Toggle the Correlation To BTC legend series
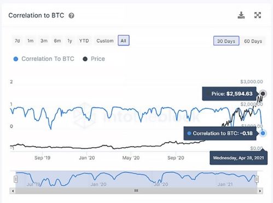Image resolution: width=273 pixels, height=203 pixels. pyautogui.click(x=44, y=59)
